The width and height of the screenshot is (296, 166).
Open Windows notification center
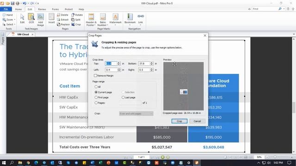coord(290,163)
